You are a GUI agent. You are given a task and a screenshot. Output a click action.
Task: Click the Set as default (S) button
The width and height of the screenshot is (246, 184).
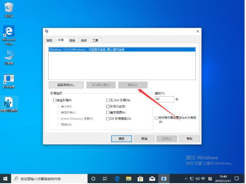click(101, 85)
